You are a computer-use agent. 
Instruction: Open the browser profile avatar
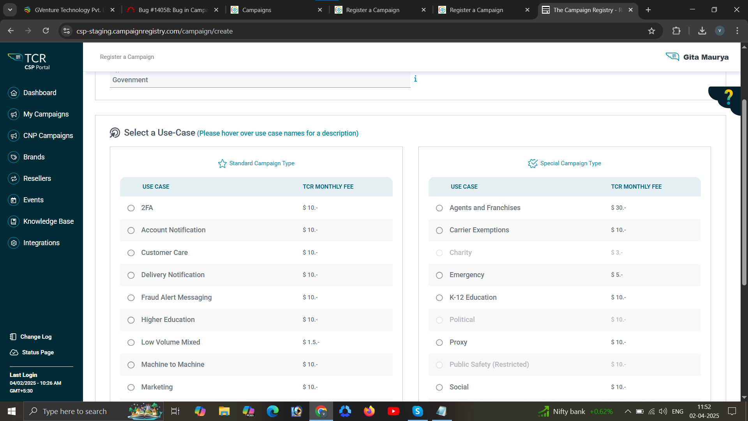click(720, 31)
